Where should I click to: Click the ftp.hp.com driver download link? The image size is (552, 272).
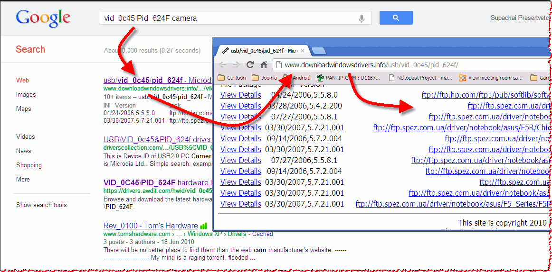pyautogui.click(x=485, y=95)
